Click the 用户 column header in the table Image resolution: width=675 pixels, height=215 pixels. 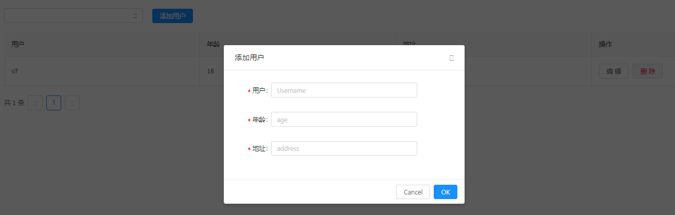pos(18,45)
